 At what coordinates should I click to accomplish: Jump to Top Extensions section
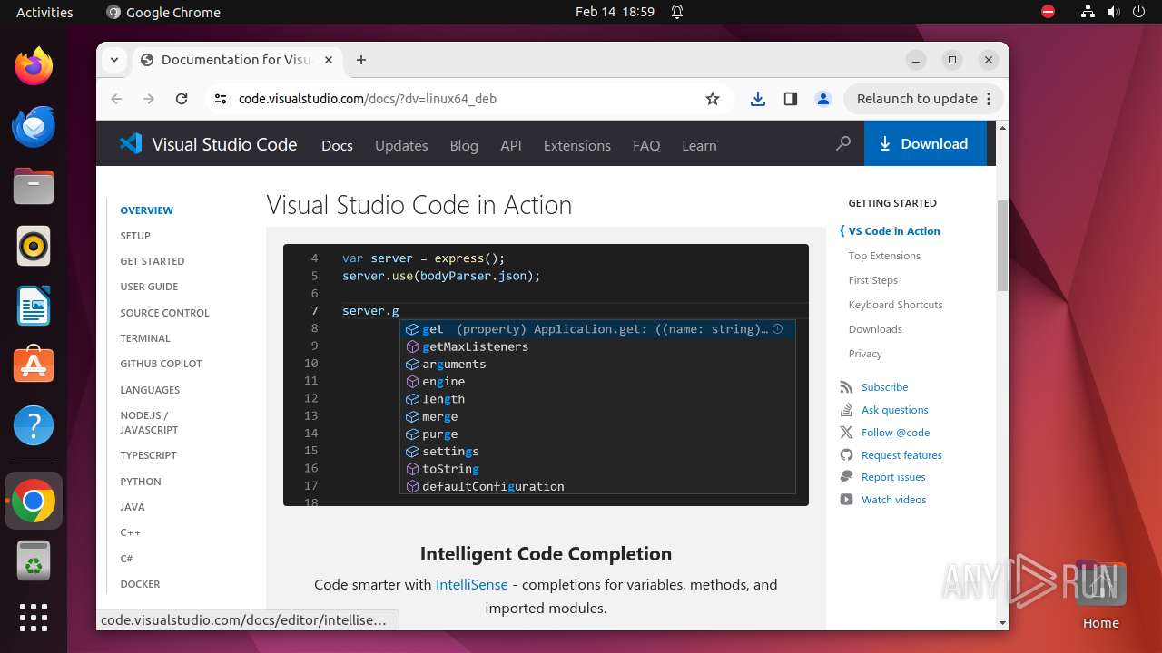(x=884, y=256)
